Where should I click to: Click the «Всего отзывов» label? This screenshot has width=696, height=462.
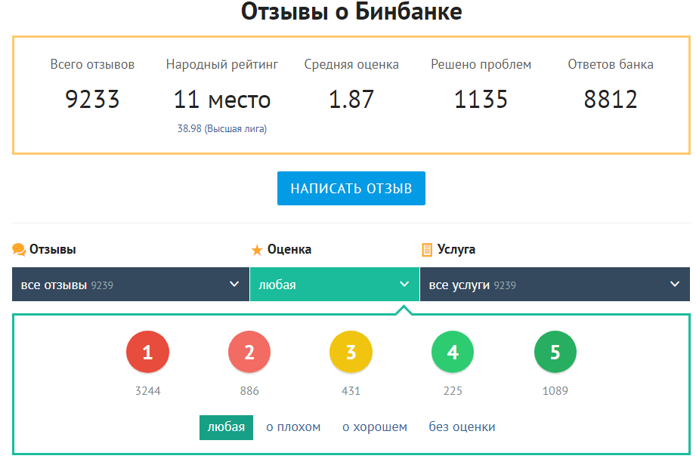coord(92,65)
